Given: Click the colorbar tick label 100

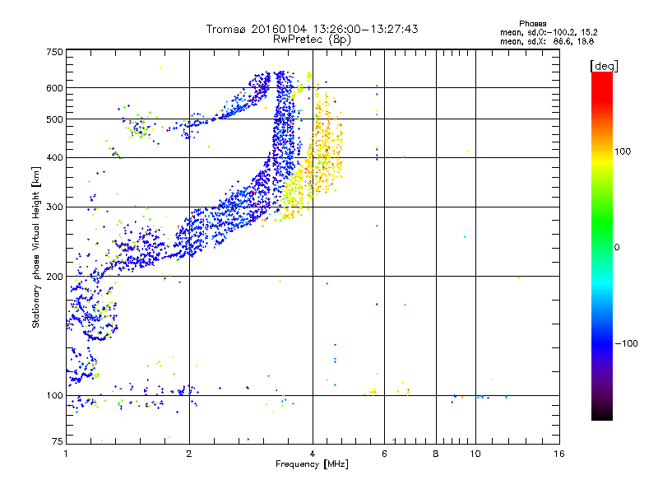Looking at the screenshot, I should 623,151.
